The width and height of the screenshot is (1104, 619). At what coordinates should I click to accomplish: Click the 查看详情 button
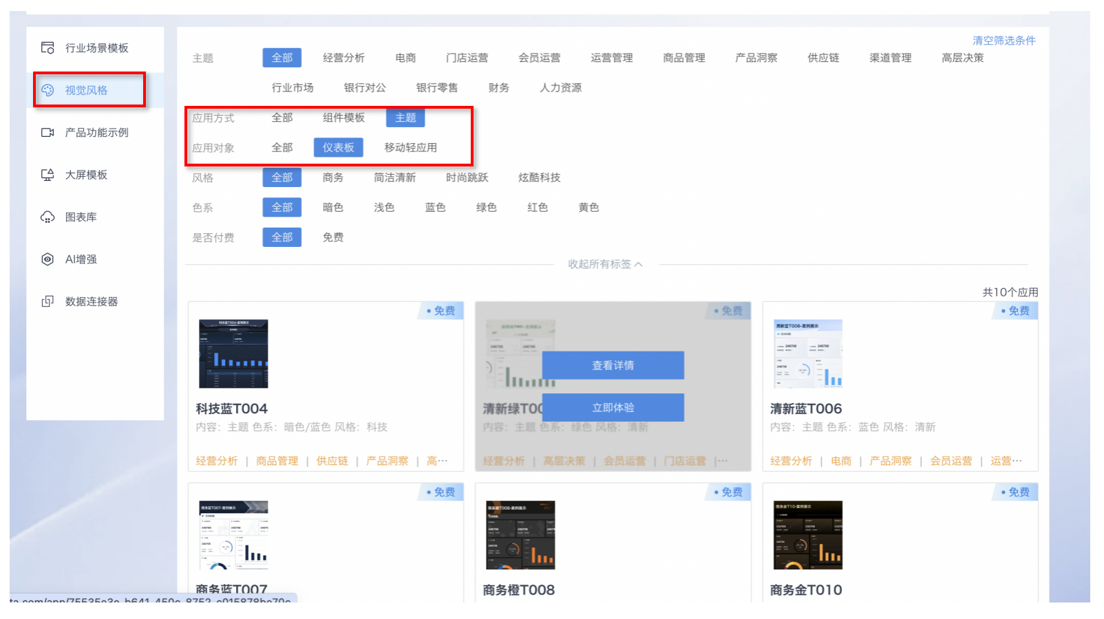click(x=613, y=365)
